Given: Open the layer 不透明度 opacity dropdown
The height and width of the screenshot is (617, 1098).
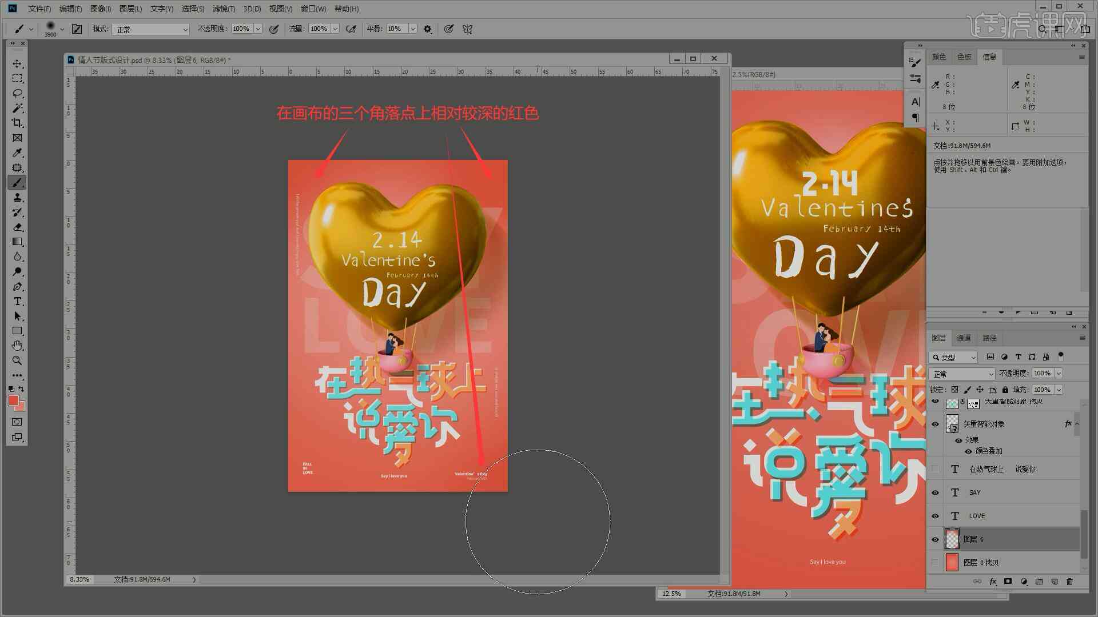Looking at the screenshot, I should pyautogui.click(x=1059, y=373).
